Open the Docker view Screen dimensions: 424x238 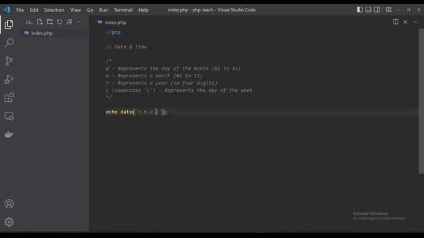(x=9, y=134)
